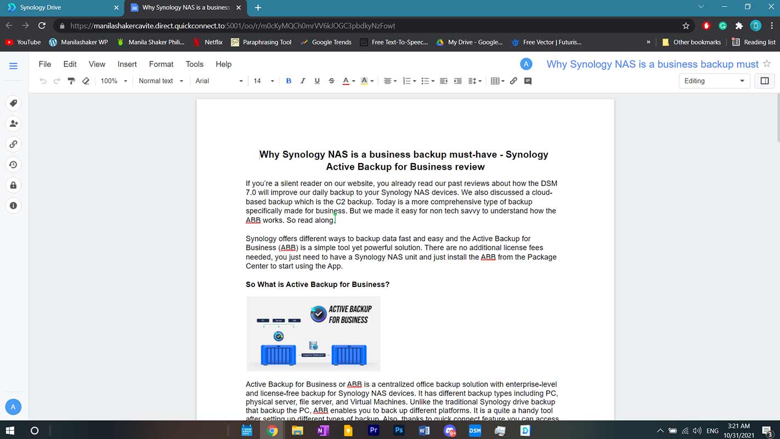780x439 pixels.
Task: Click the labels tag icon in sidebar
Action: (x=13, y=103)
